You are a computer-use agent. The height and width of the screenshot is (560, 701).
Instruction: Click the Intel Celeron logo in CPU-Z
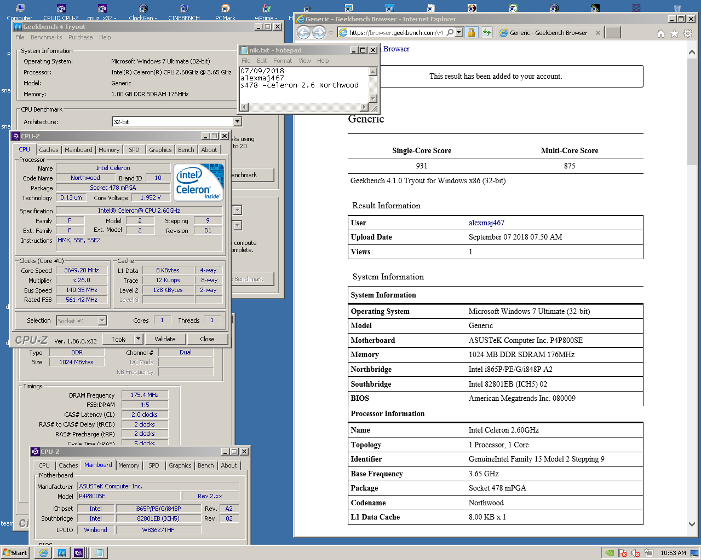coord(199,183)
